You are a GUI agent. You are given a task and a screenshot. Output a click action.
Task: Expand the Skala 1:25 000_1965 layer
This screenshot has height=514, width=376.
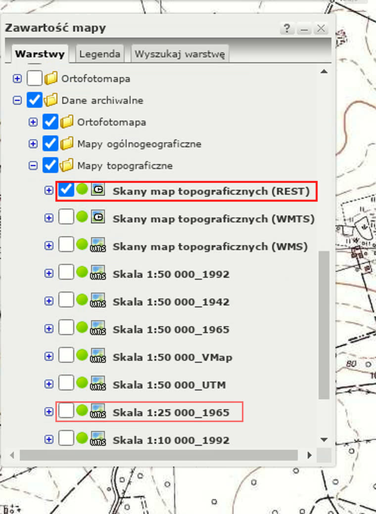pos(49,411)
